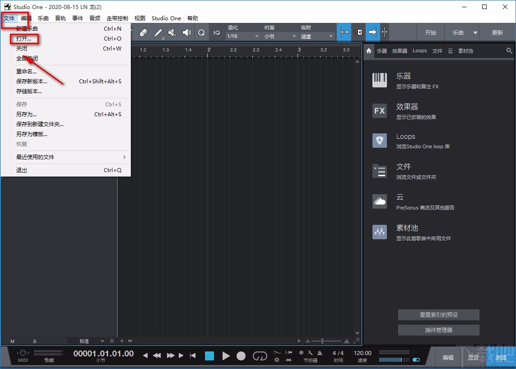Open the 文件 files browser icon

coord(379,171)
